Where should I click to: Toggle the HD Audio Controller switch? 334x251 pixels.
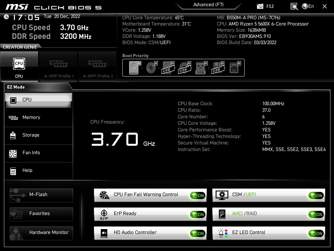198,233
